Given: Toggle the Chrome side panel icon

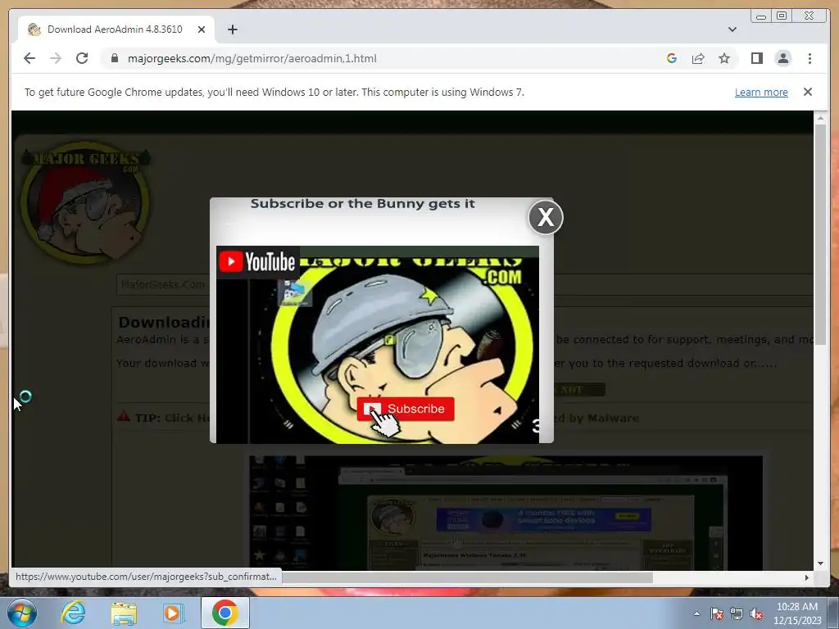Looking at the screenshot, I should point(756,58).
